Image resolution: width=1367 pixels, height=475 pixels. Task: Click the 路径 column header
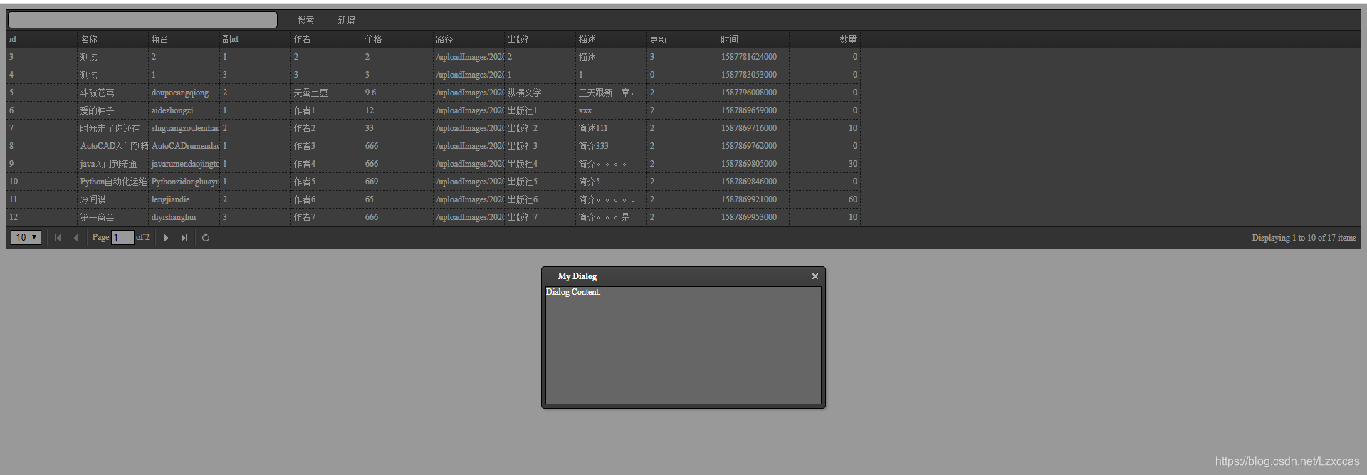tap(468, 39)
